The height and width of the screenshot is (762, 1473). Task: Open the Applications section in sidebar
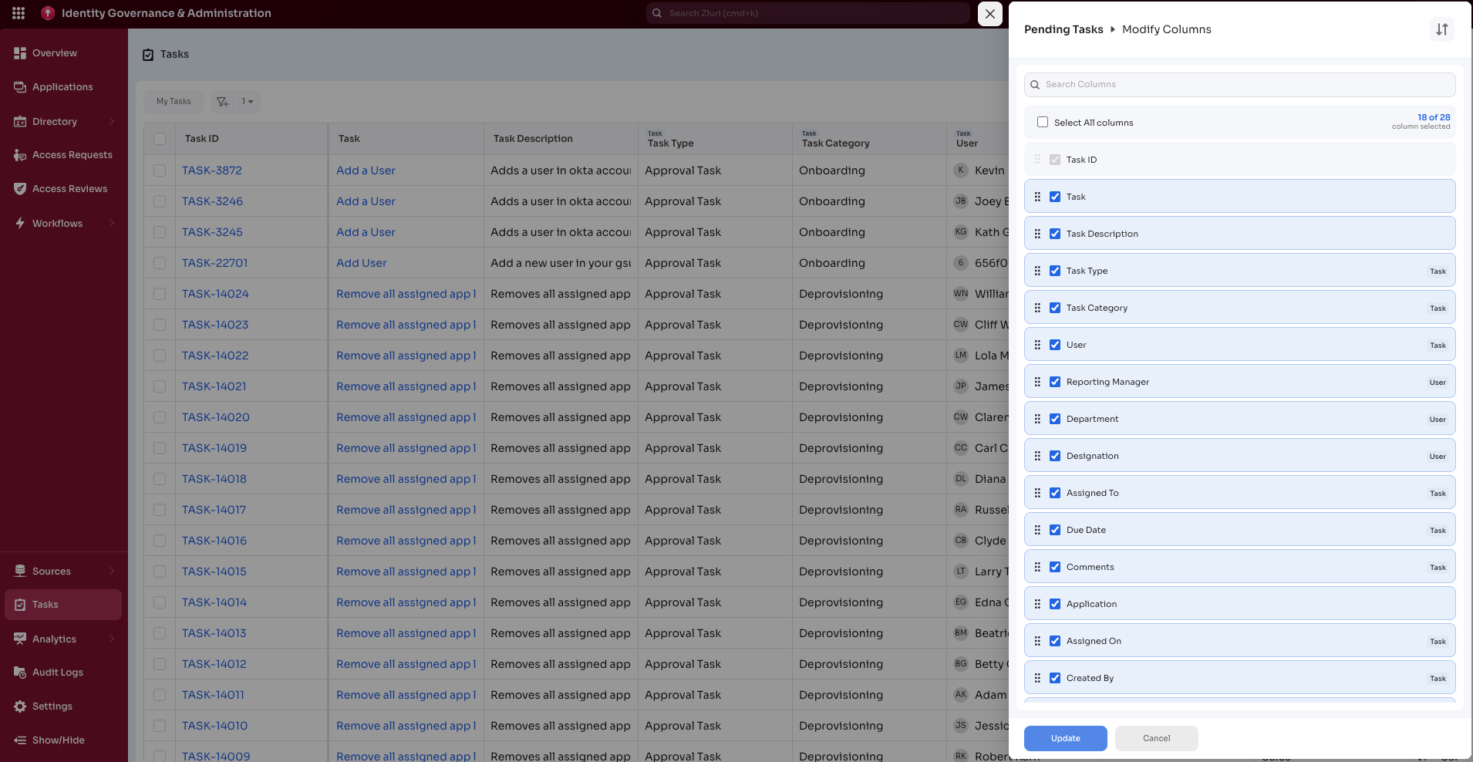(62, 86)
